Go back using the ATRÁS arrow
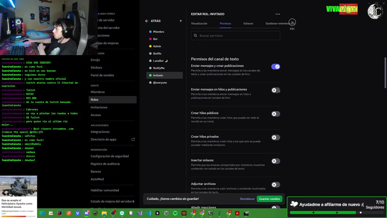 click(147, 21)
